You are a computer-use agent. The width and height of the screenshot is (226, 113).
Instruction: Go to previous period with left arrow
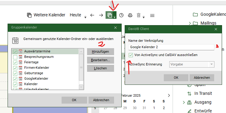pos(92,15)
